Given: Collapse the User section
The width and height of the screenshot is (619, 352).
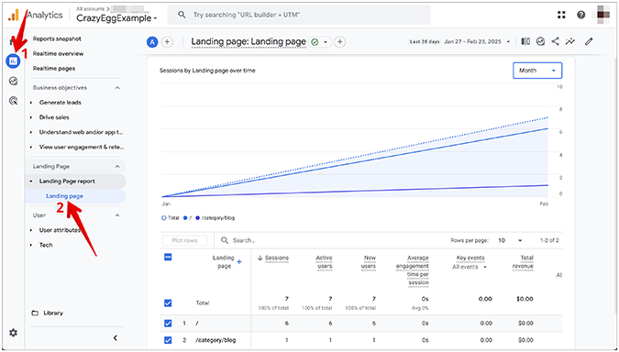Looking at the screenshot, I should pos(117,215).
